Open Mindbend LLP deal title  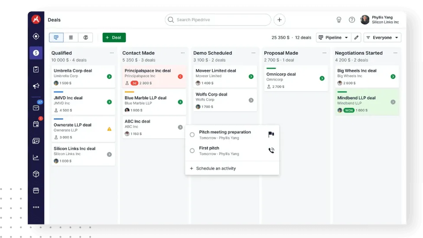pos(356,98)
